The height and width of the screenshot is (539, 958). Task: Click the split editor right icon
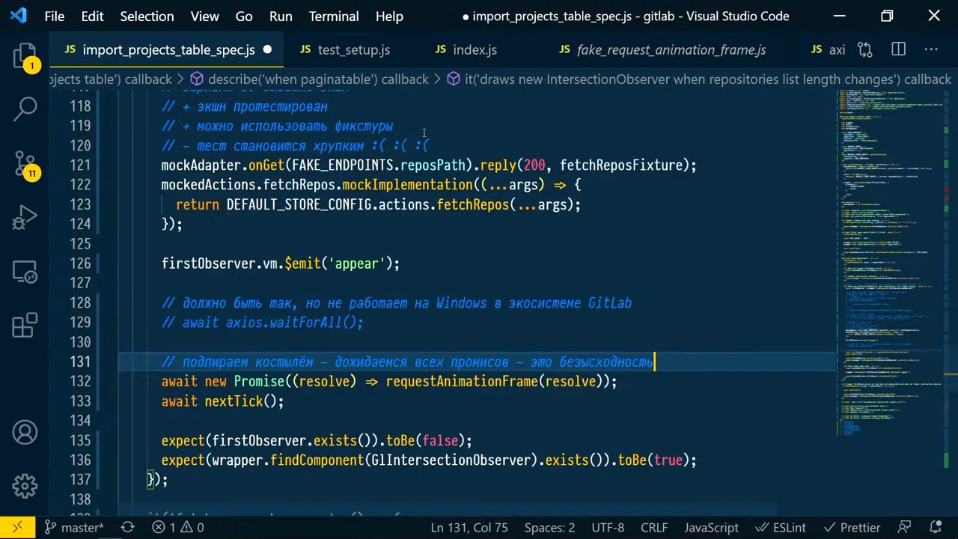click(898, 49)
